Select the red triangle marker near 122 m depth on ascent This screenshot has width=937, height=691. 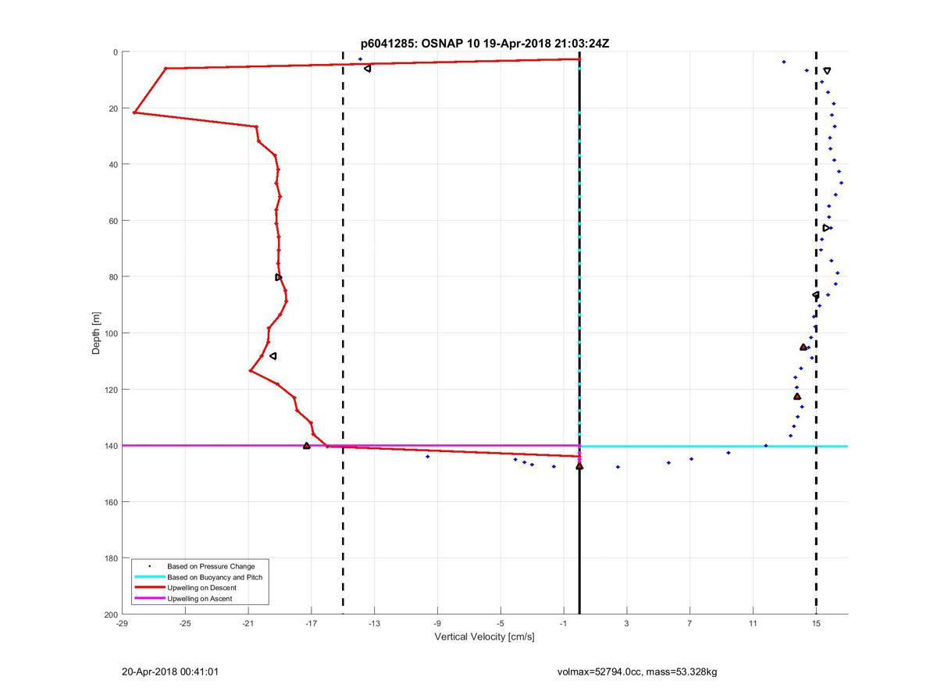797,397
